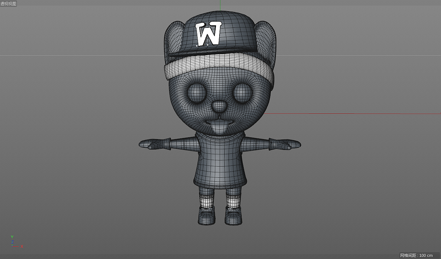Select the white W logo on the cap
This screenshot has width=441, height=259.
(x=208, y=34)
